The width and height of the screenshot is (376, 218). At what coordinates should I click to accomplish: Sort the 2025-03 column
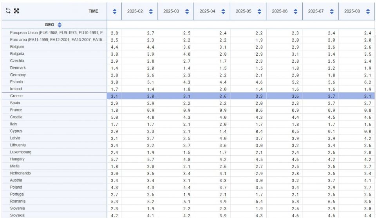coord(186,11)
